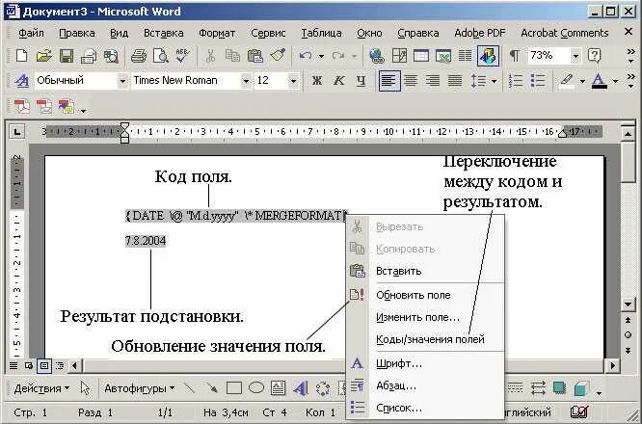Toggle numbered list formatting
642x424 pixels.
[516, 81]
